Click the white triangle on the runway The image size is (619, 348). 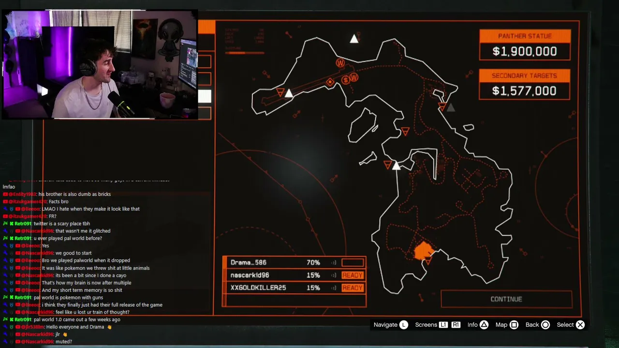(289, 93)
